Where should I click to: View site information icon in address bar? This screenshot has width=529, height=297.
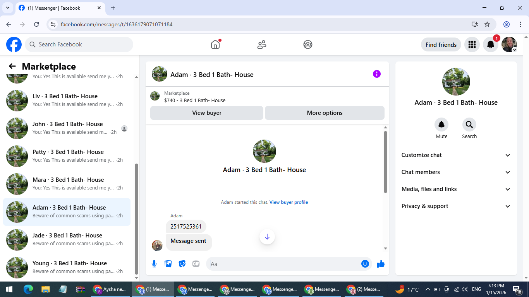pyautogui.click(x=53, y=24)
